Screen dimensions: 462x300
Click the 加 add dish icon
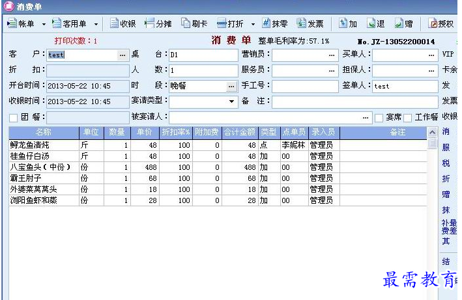(x=343, y=23)
